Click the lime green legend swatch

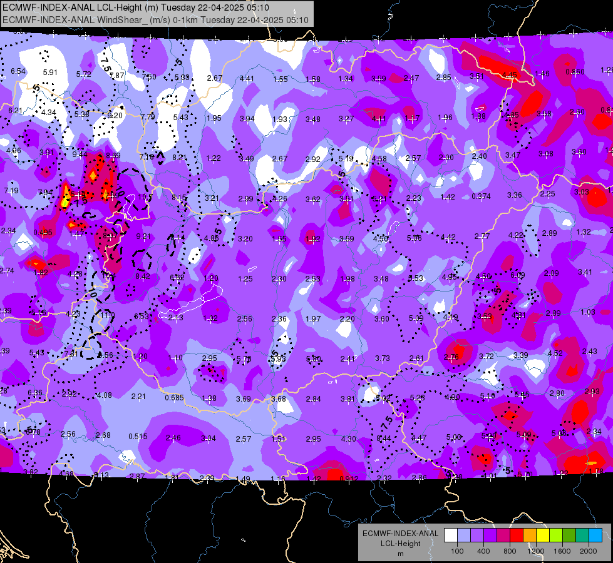pos(556,535)
